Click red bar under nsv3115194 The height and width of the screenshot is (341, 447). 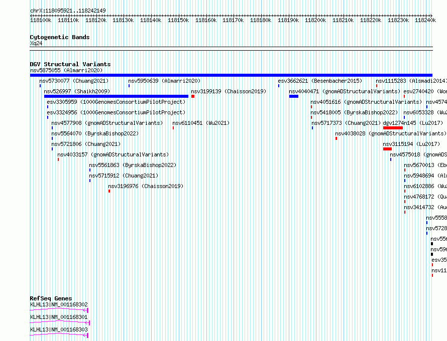[387, 149]
